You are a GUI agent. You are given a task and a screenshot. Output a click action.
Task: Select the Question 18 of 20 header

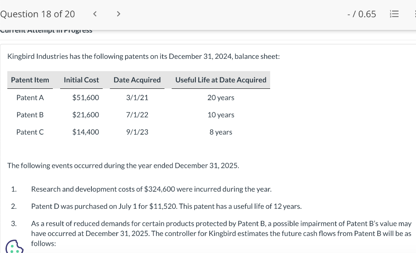click(x=37, y=13)
